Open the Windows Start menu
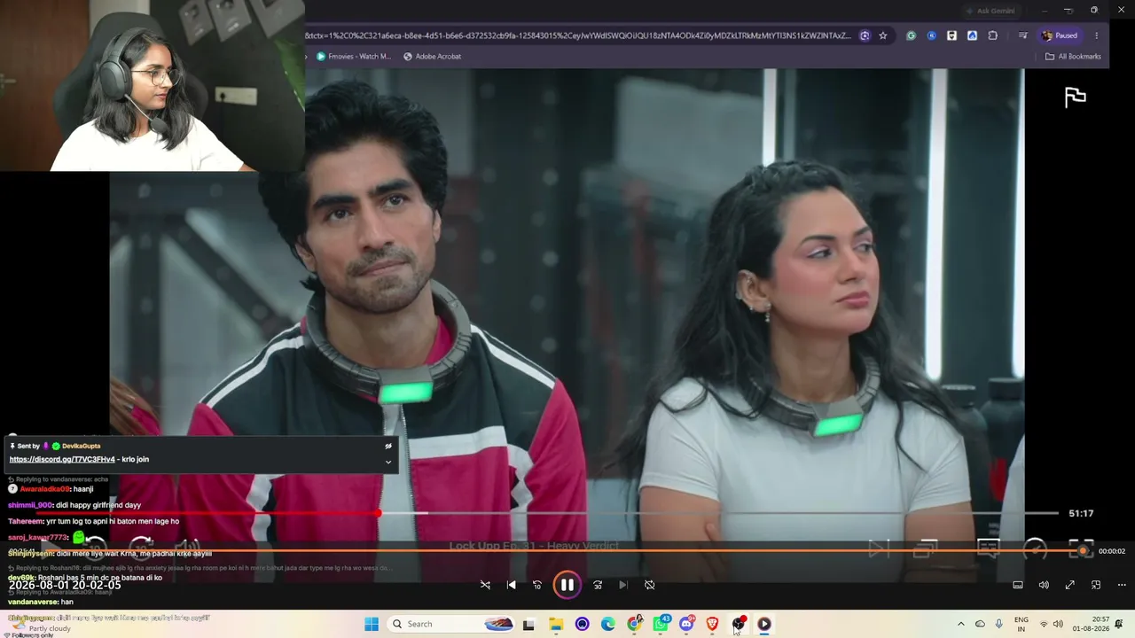Viewport: 1135px width, 638px height. tap(372, 624)
